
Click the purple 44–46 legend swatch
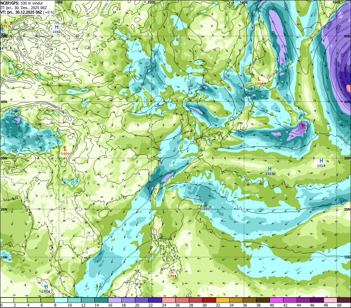click(303, 300)
